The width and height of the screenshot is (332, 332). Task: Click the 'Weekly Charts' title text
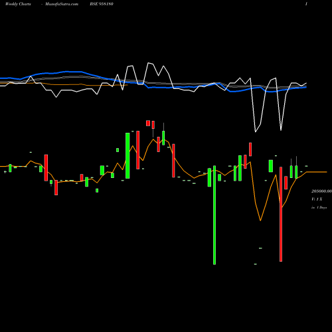coord(18,4)
